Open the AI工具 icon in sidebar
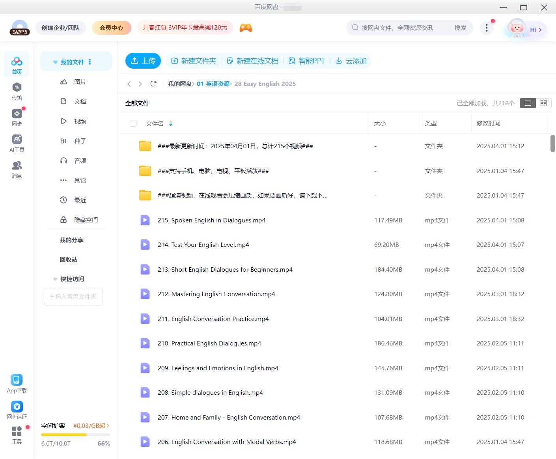The width and height of the screenshot is (556, 459). [17, 143]
